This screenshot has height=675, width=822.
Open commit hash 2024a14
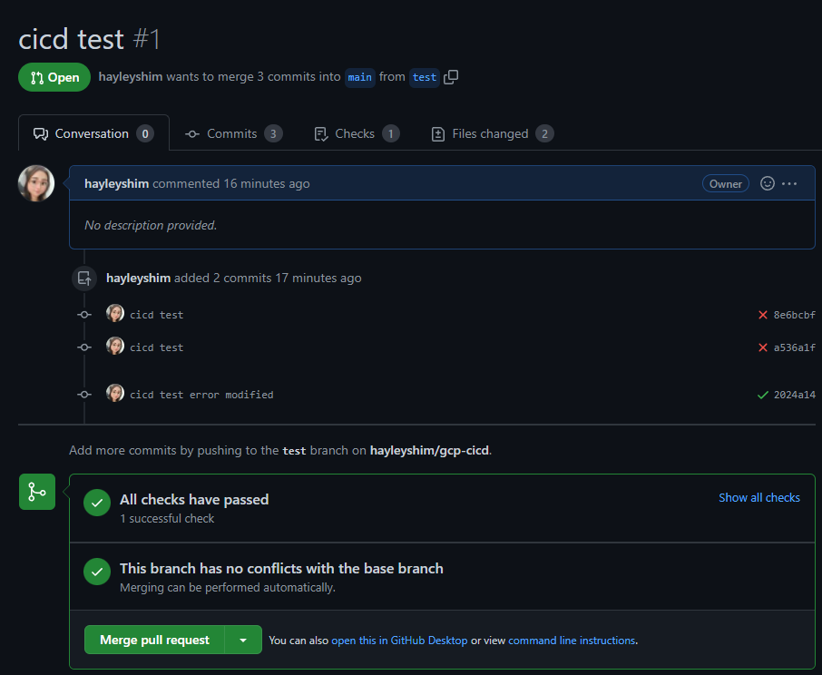794,395
